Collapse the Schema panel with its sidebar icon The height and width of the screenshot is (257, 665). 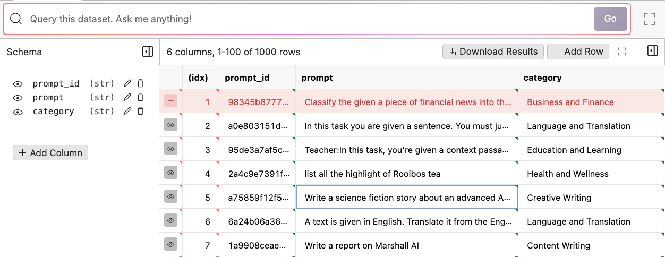148,52
